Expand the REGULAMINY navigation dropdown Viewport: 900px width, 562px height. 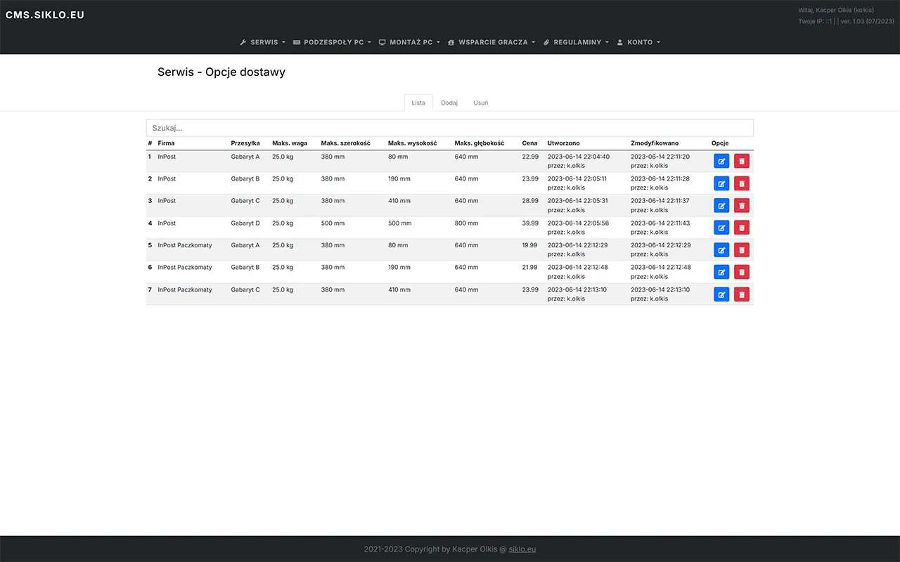click(x=576, y=42)
